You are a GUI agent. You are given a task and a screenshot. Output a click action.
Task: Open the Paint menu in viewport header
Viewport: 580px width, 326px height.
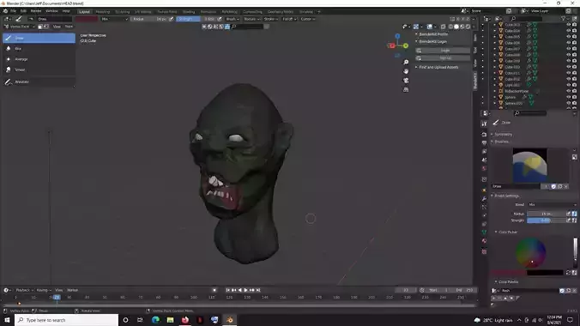tap(69, 27)
